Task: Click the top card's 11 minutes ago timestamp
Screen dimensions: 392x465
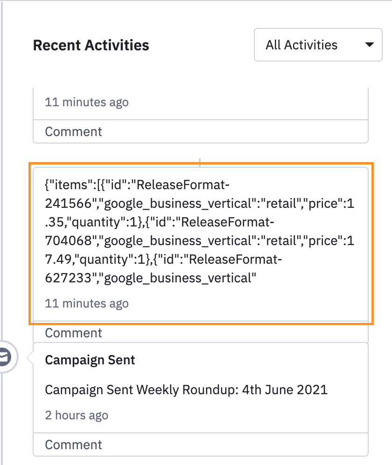Action: [x=86, y=102]
